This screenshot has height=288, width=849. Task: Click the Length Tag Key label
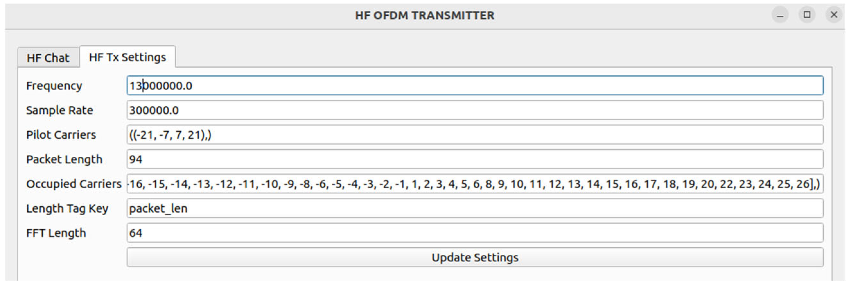pyautogui.click(x=67, y=209)
